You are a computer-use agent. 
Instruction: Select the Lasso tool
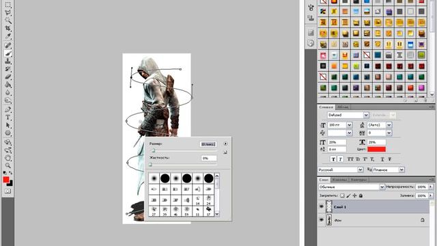(8, 12)
